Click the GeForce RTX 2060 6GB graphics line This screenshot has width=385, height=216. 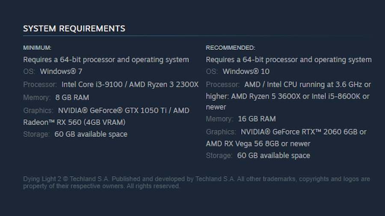click(286, 132)
